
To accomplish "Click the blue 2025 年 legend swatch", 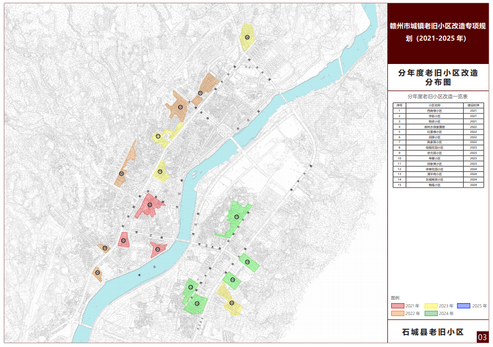I will 463,306.
